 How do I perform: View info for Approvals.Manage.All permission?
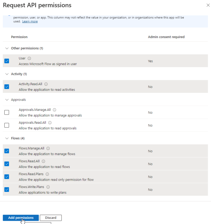[54, 109]
